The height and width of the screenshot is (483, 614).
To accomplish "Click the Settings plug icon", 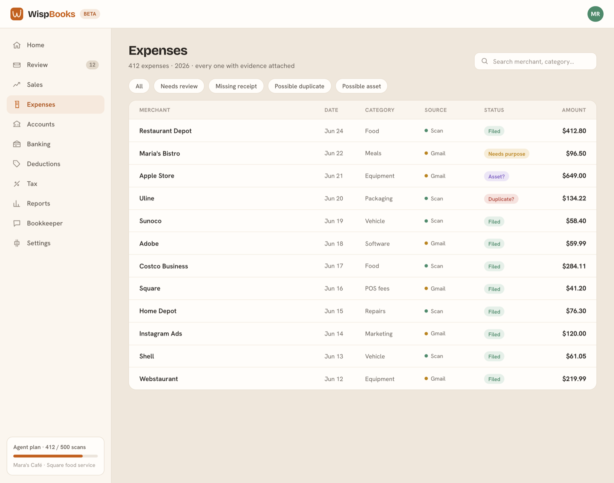I will [x=17, y=243].
